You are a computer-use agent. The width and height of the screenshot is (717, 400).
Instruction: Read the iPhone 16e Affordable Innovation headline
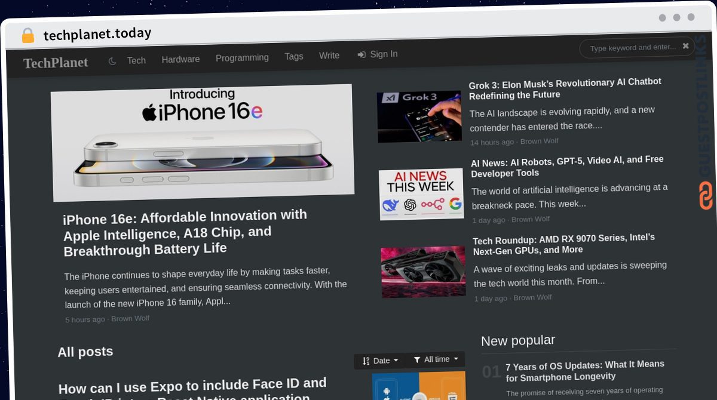click(185, 232)
